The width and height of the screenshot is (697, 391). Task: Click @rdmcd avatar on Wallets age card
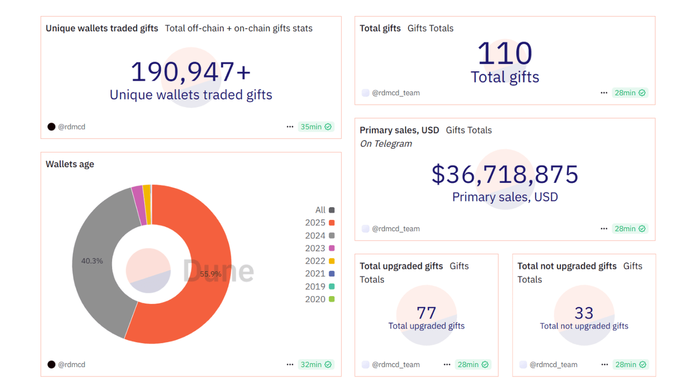[x=51, y=364]
